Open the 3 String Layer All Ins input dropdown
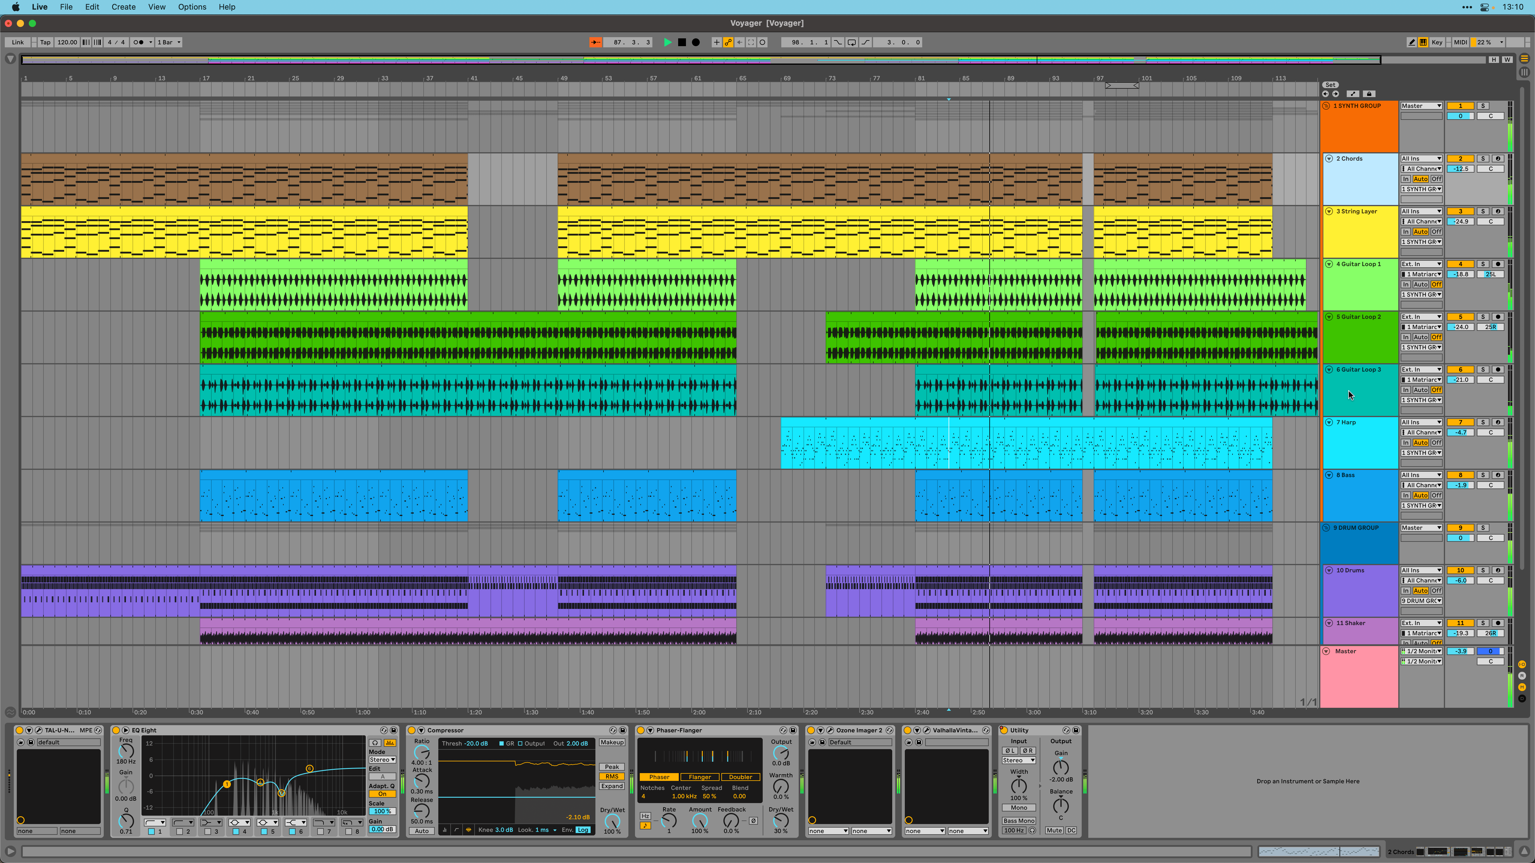 coord(1421,212)
